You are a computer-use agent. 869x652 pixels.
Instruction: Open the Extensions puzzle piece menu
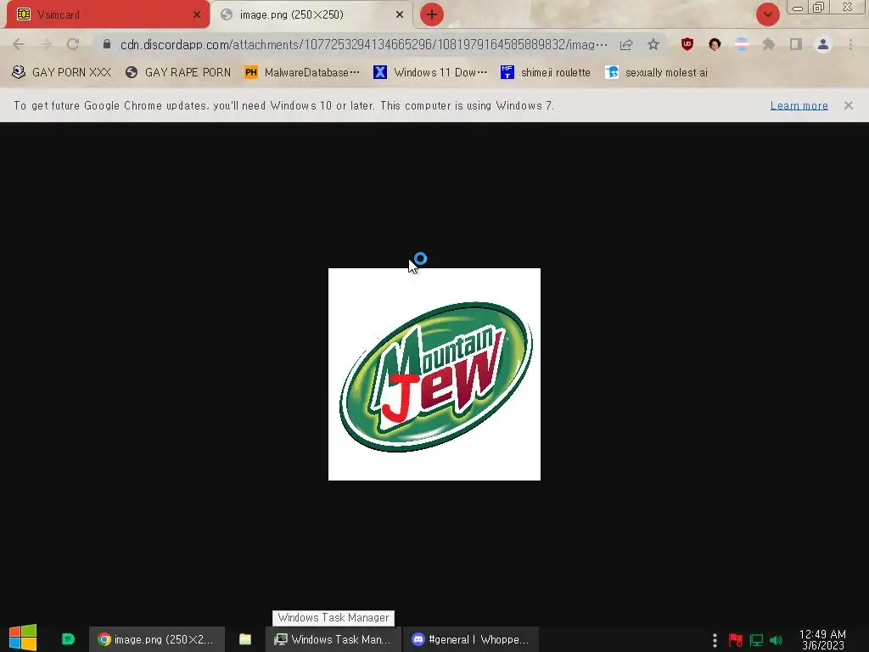769,44
